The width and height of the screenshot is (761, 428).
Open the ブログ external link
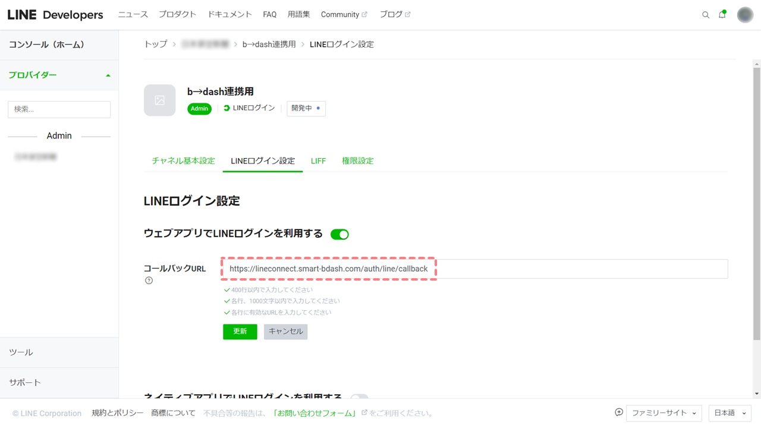[395, 14]
